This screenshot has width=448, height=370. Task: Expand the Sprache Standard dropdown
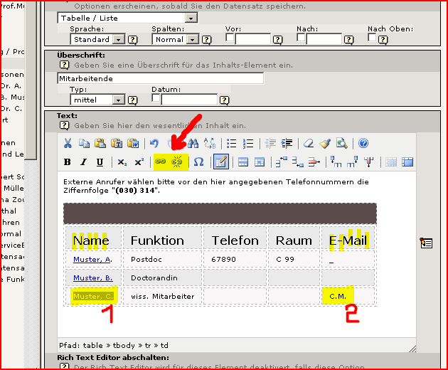tap(118, 40)
